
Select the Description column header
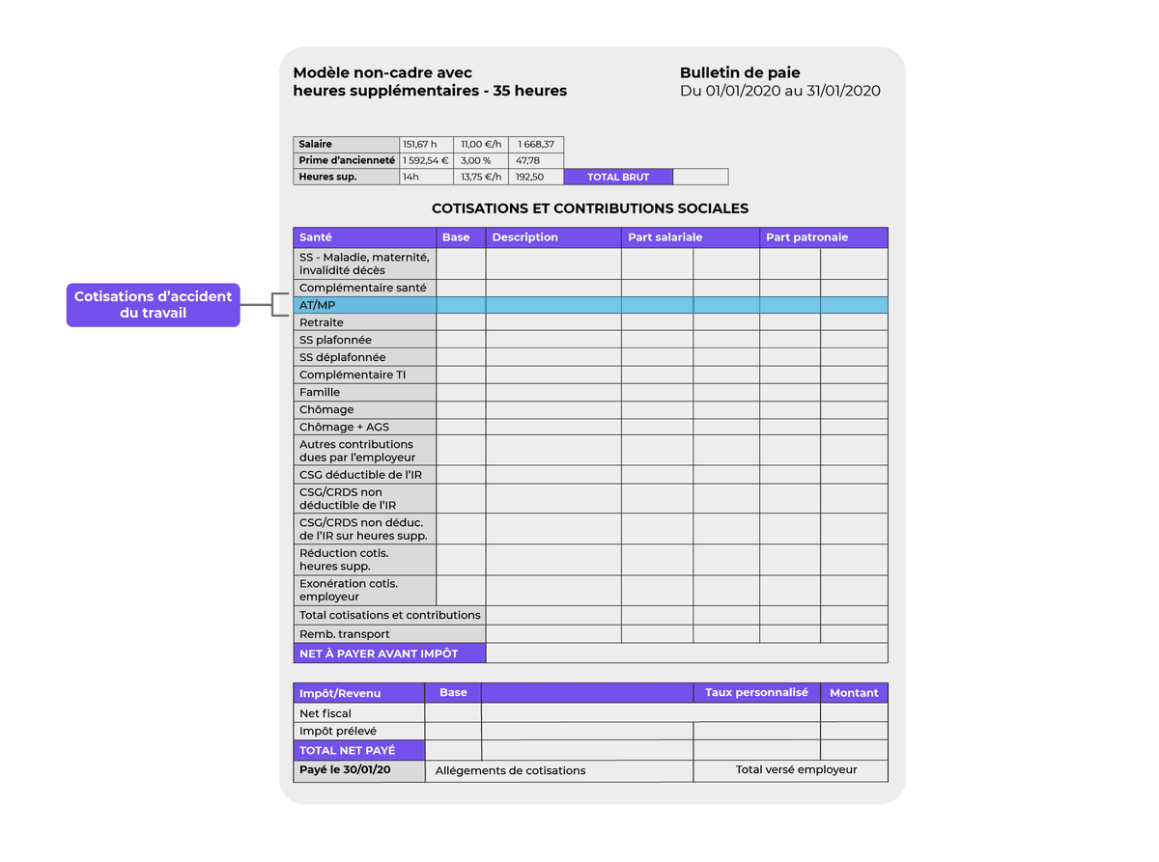tap(553, 237)
